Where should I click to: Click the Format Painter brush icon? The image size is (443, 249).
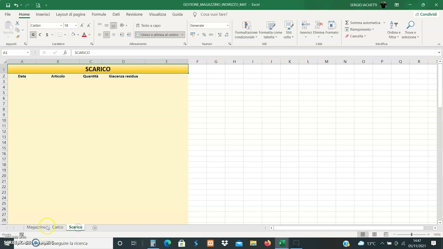[17, 37]
